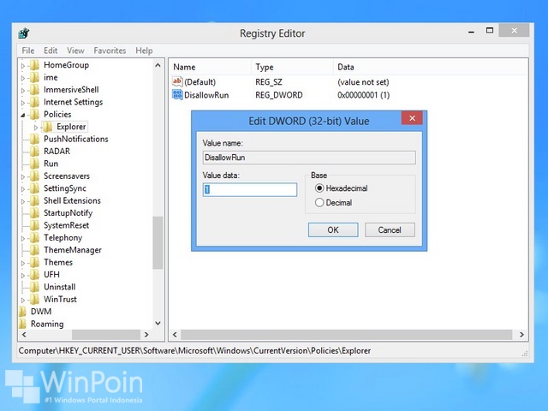Click the SettingSync folder icon
548x411 pixels.
pos(34,188)
